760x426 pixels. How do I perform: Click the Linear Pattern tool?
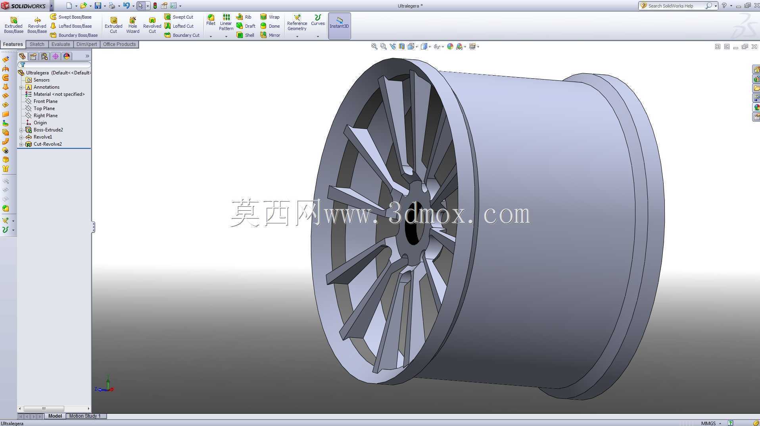tap(226, 23)
